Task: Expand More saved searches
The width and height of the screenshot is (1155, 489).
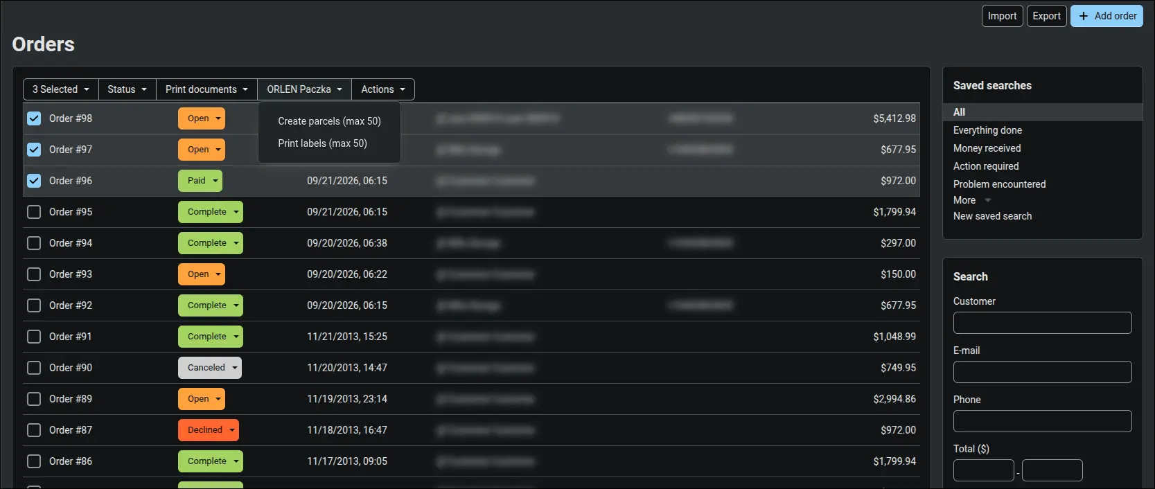Action: pyautogui.click(x=972, y=200)
